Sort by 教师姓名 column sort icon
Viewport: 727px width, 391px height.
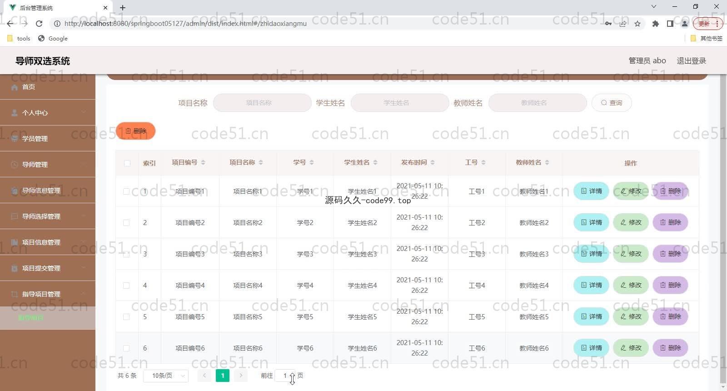tap(547, 162)
